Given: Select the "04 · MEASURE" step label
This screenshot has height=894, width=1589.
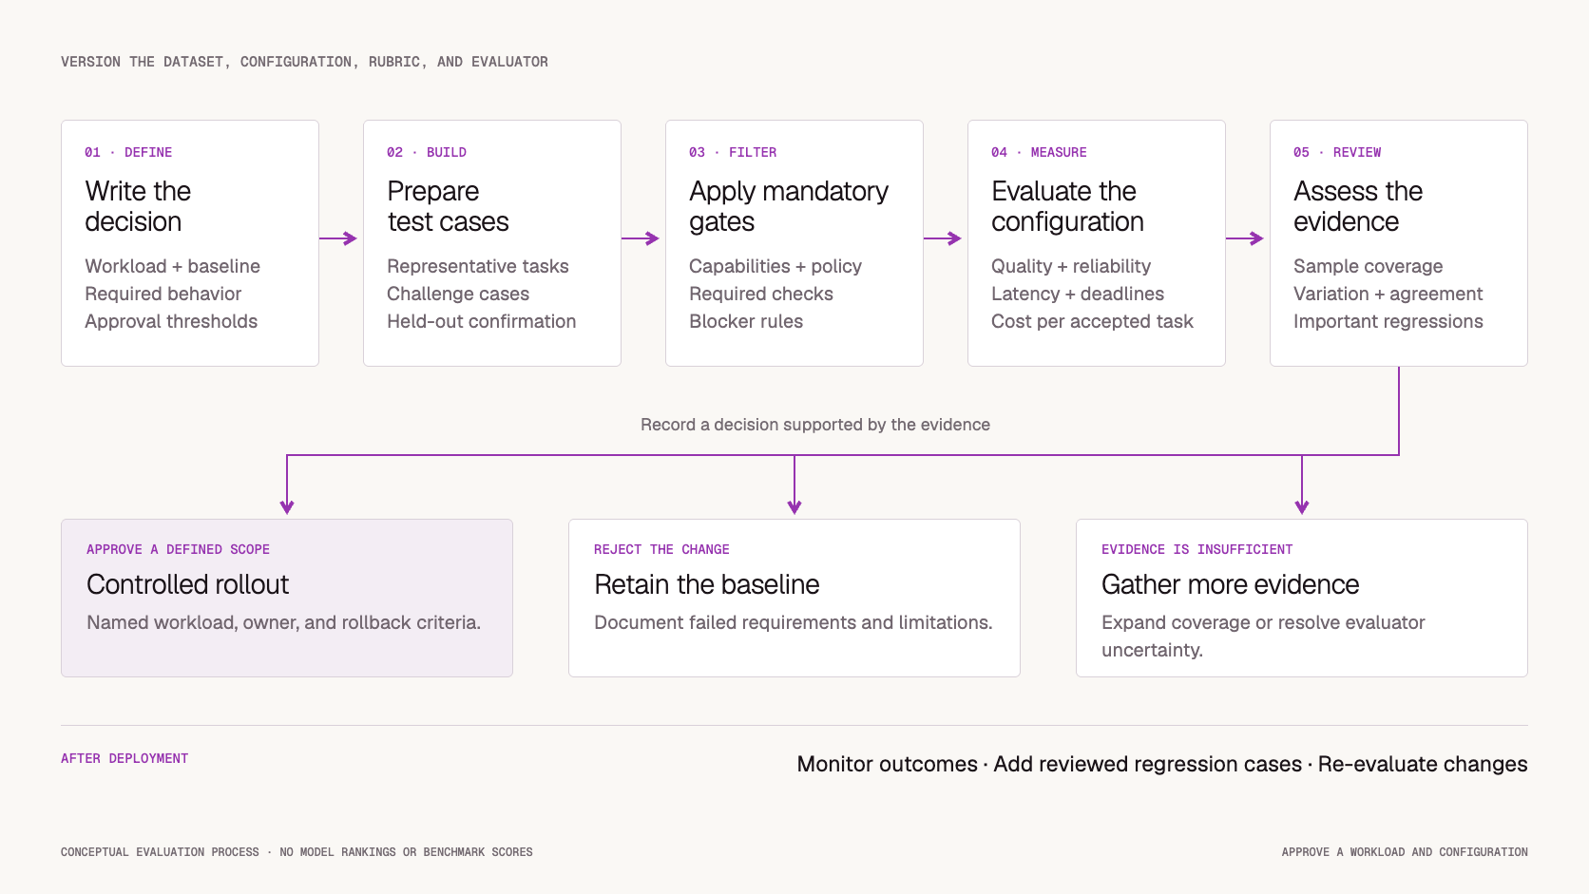Looking at the screenshot, I should pos(1039,152).
